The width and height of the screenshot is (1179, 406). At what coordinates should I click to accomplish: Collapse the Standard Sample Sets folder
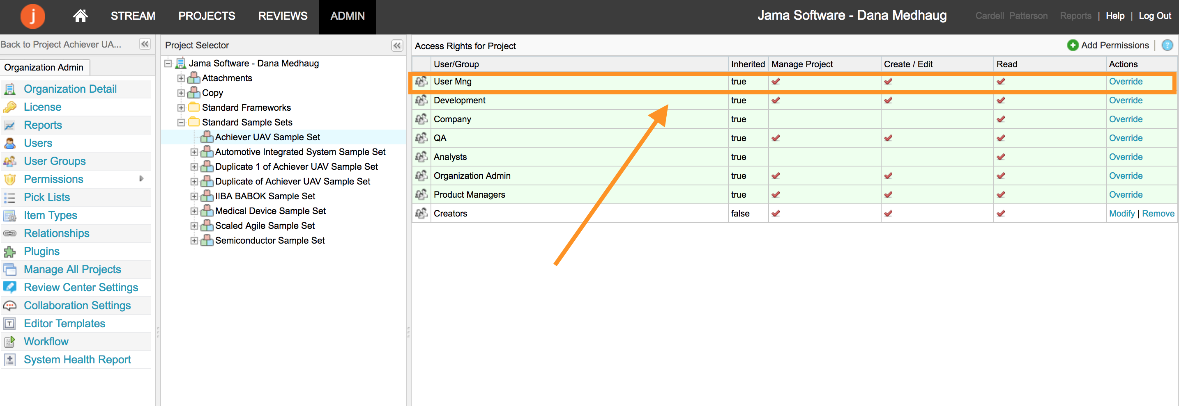coord(181,122)
